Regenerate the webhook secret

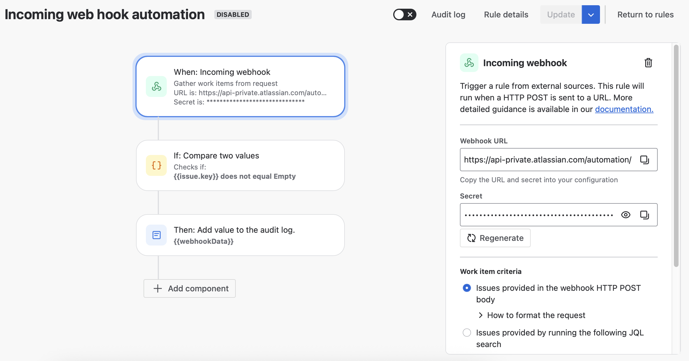pos(495,238)
